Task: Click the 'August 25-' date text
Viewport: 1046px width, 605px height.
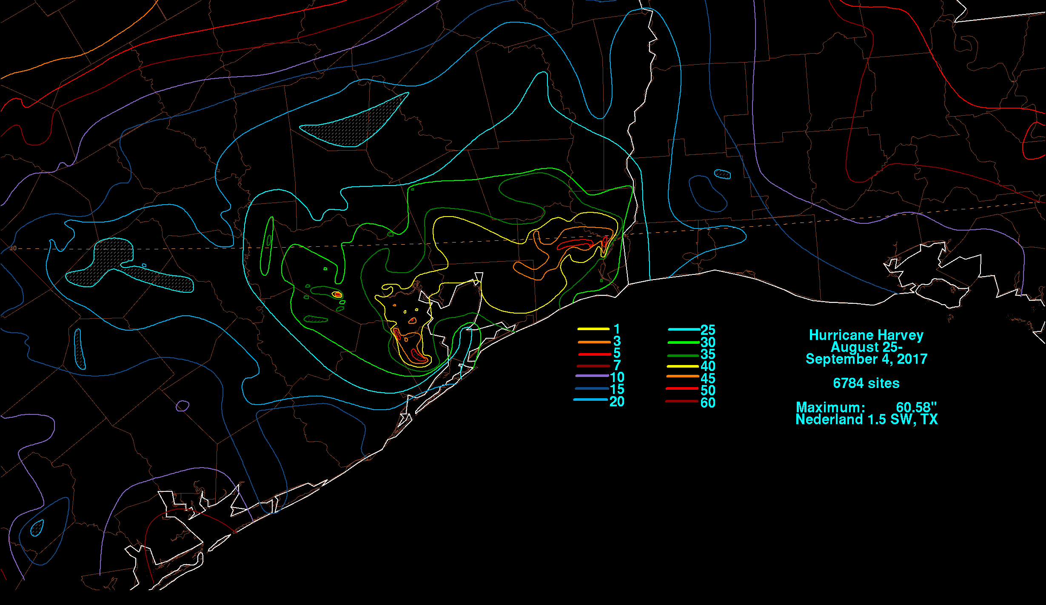Action: pyautogui.click(x=866, y=347)
